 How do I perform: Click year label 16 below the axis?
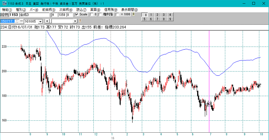(113, 138)
